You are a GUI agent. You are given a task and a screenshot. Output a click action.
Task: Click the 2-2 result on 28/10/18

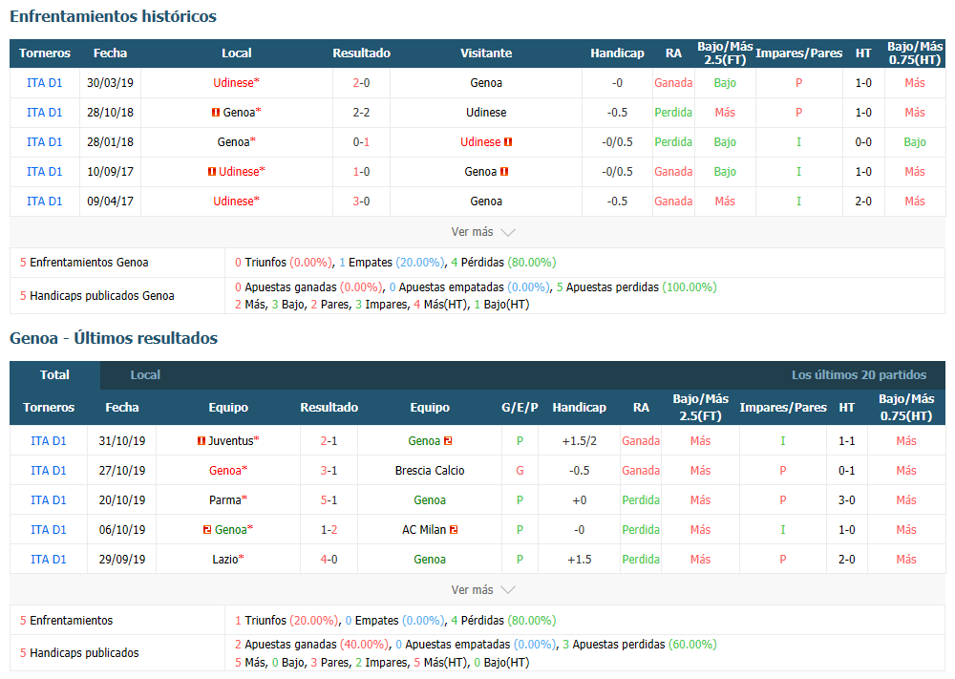pyautogui.click(x=361, y=112)
